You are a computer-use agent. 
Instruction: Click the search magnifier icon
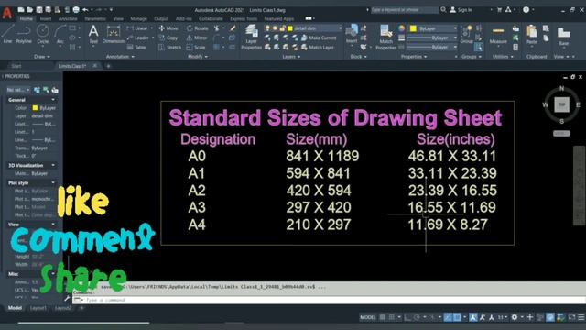pos(443,10)
